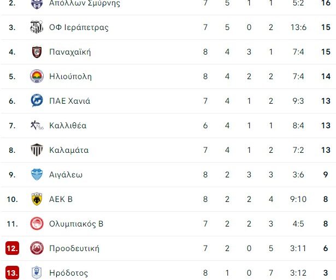336x280 pixels.
Task: Click the Καλλιθέα team logo
Action: [37, 126]
